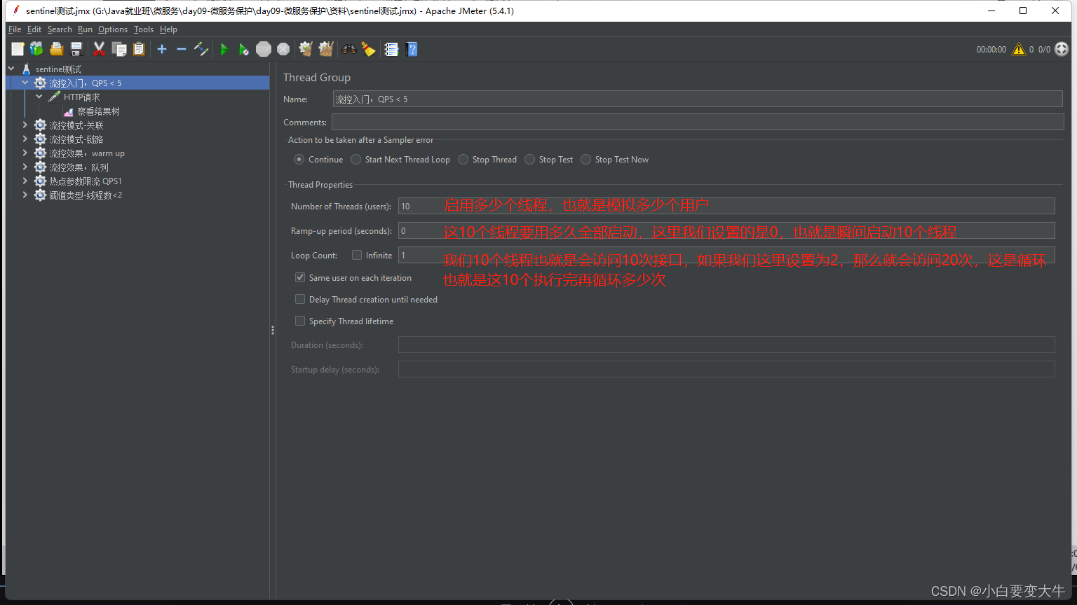Enable the Infinite loop checkbox
Screen dimensions: 1077x605
click(357, 255)
